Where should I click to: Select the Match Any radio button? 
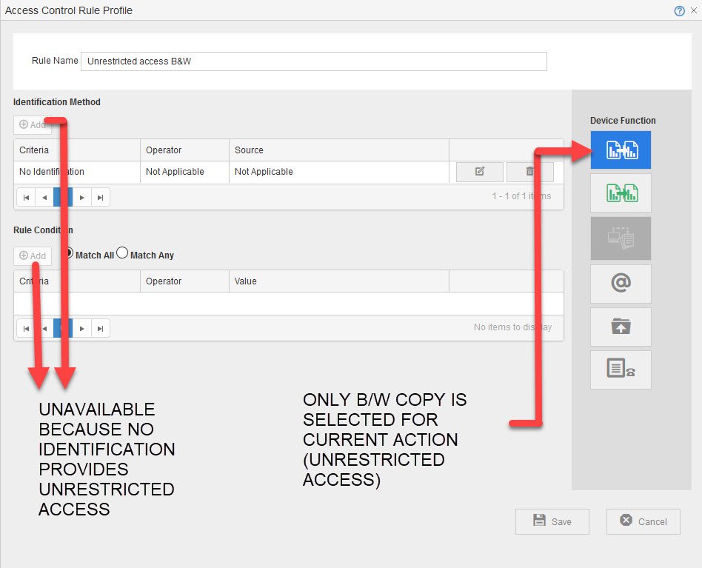pyautogui.click(x=122, y=253)
